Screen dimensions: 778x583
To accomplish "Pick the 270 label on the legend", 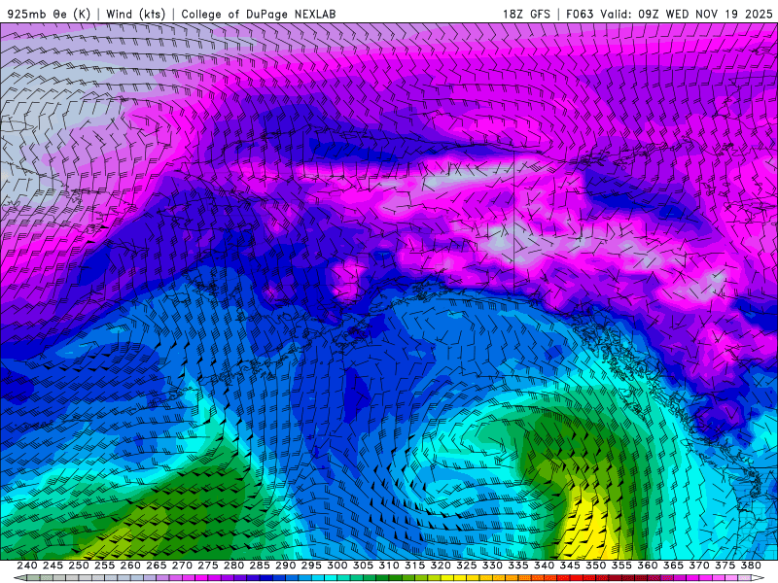I will coord(182,566).
